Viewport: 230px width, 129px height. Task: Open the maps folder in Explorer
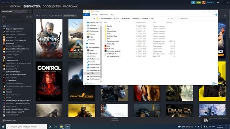(109, 34)
